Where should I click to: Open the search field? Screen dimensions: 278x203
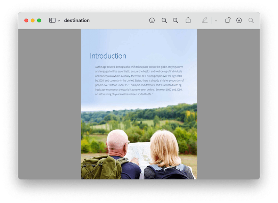coord(251,20)
